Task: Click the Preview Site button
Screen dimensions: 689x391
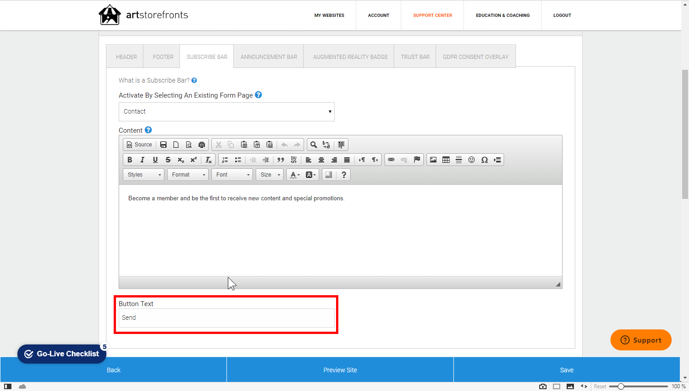Action: (340, 370)
